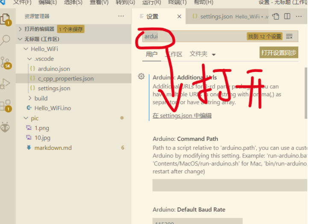Viewport: 309px width, 224px height.
Task: Open explorer panel more actions ellipsis
Action: pyautogui.click(x=121, y=16)
